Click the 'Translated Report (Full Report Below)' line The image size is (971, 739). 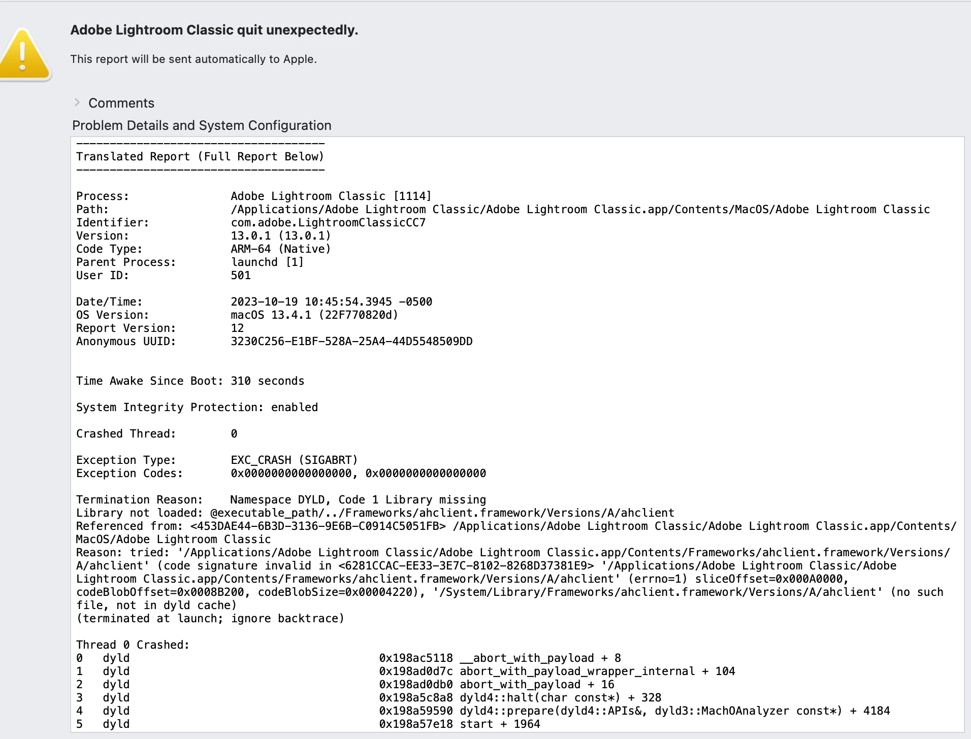[200, 156]
